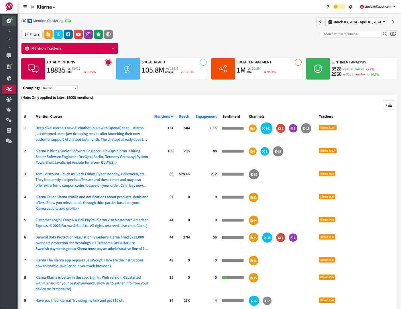Toggle the reviews star source filter

[98, 34]
